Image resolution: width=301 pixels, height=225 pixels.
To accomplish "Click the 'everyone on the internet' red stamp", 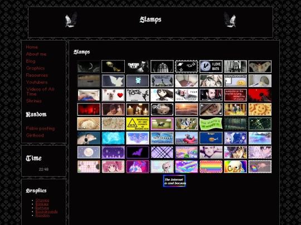I will 235,95.
